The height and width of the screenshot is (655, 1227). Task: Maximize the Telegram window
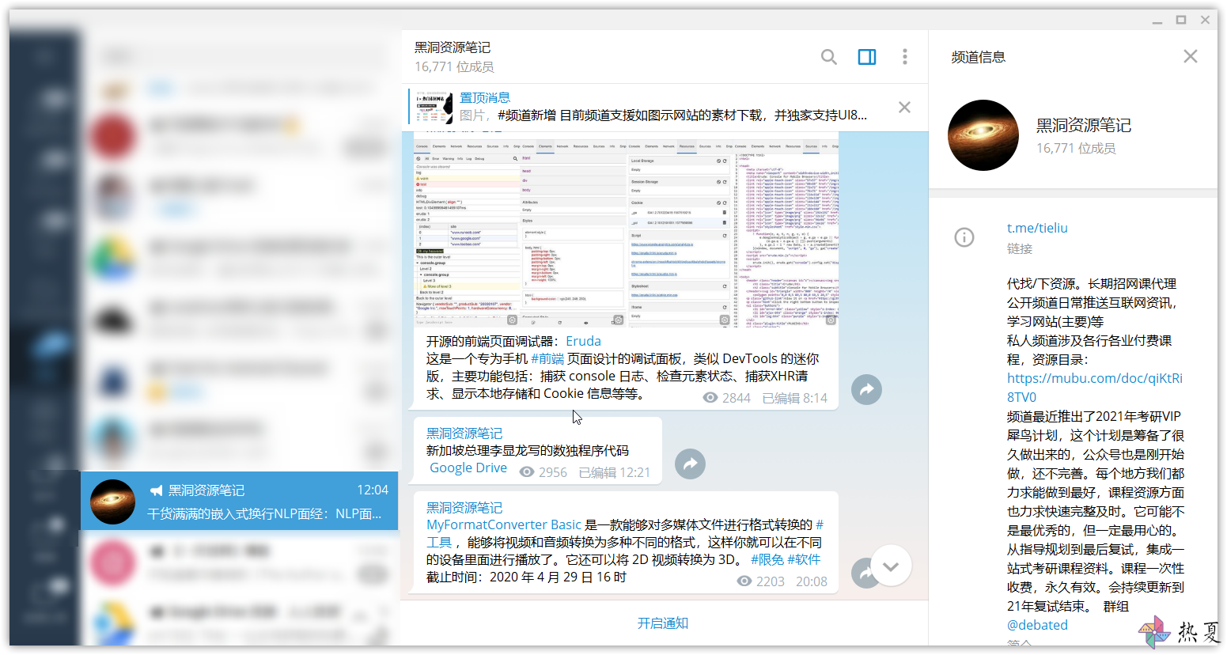[x=1181, y=20]
